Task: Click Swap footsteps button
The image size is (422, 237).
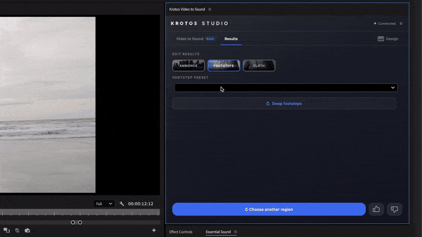Action: pos(284,103)
